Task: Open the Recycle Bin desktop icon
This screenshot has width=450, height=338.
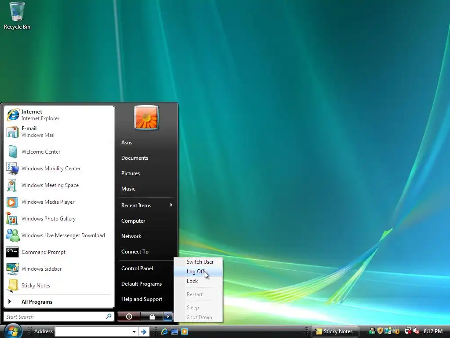Action: point(17,16)
